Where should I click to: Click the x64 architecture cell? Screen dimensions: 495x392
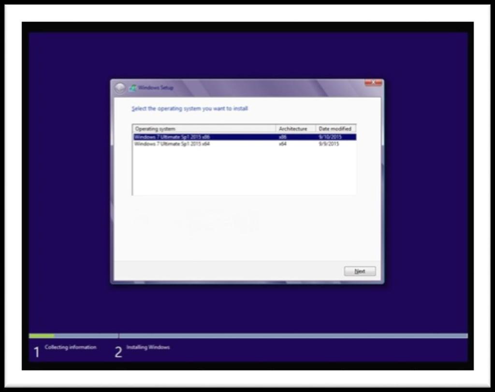point(282,144)
